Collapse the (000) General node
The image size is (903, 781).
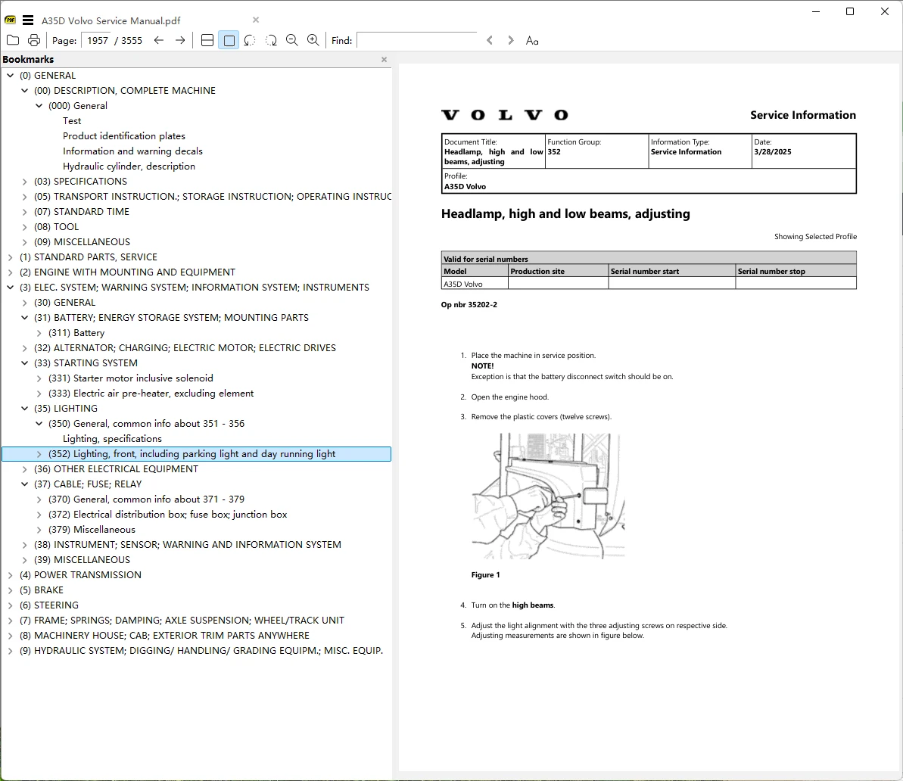pos(39,105)
